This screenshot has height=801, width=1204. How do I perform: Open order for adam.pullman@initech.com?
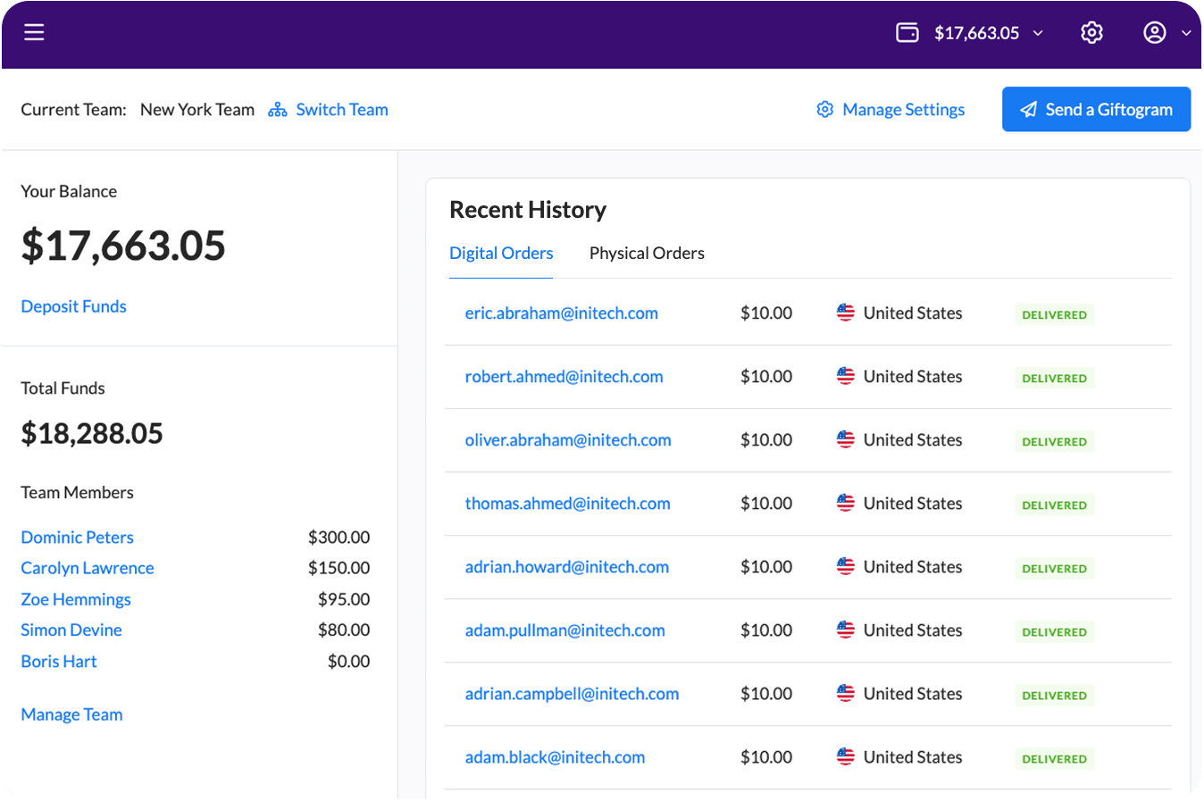(x=564, y=630)
